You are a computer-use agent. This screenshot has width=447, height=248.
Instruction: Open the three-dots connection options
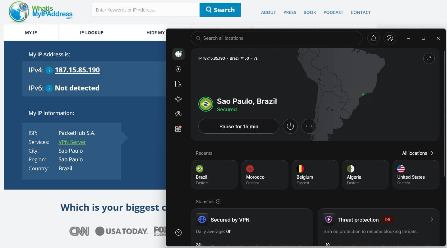coord(309,126)
